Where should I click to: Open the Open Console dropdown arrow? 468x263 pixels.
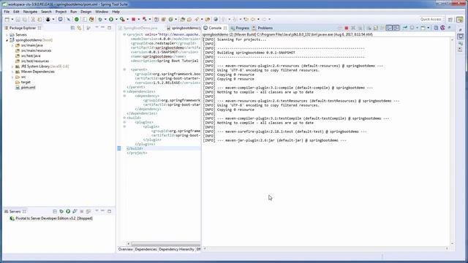(429, 28)
